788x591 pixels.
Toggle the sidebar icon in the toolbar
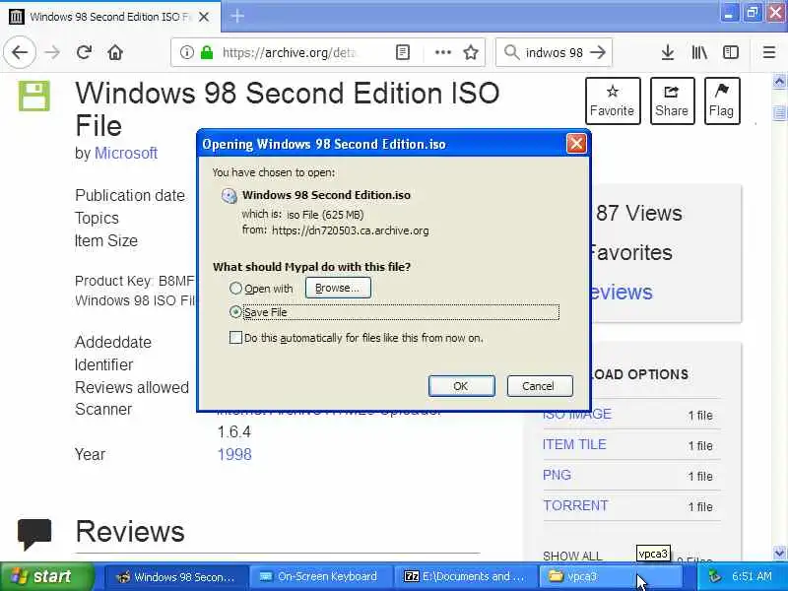click(731, 52)
